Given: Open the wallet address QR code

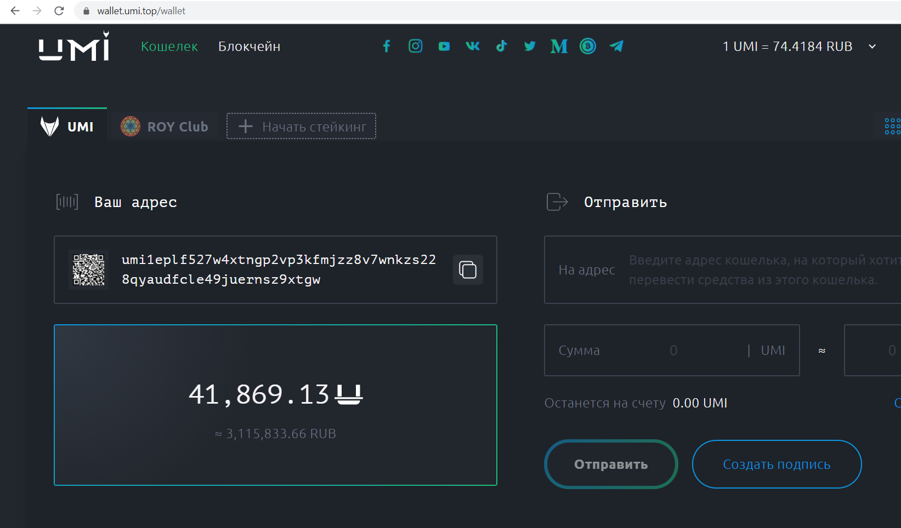Looking at the screenshot, I should [x=89, y=269].
